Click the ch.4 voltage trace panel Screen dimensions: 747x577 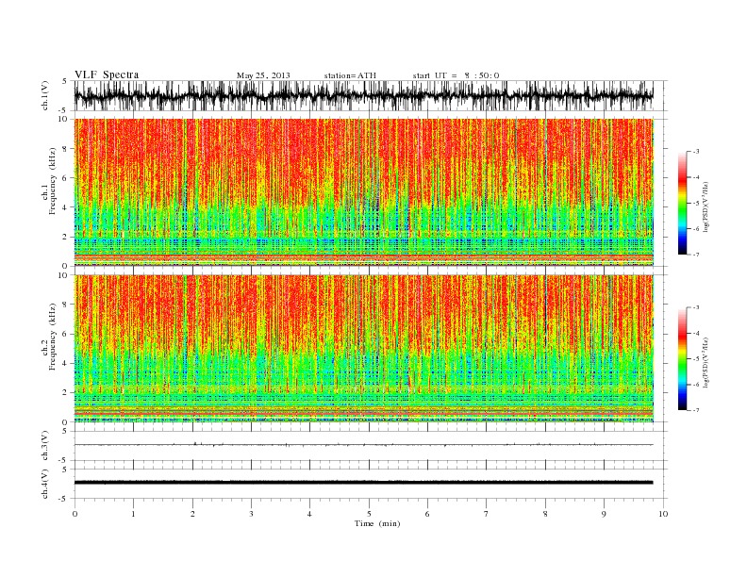[x=370, y=484]
